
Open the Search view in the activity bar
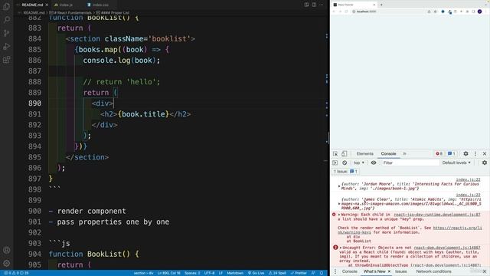[x=6, y=19]
